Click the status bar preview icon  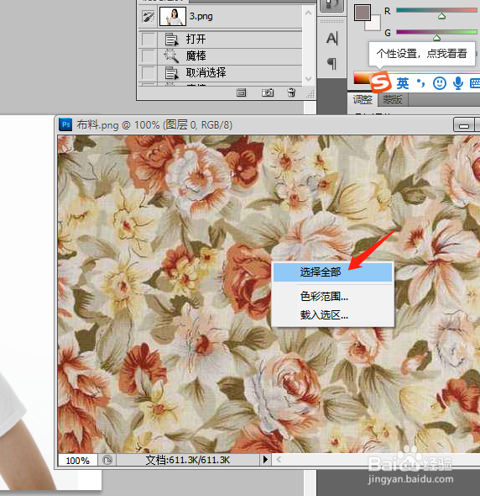coord(107,460)
